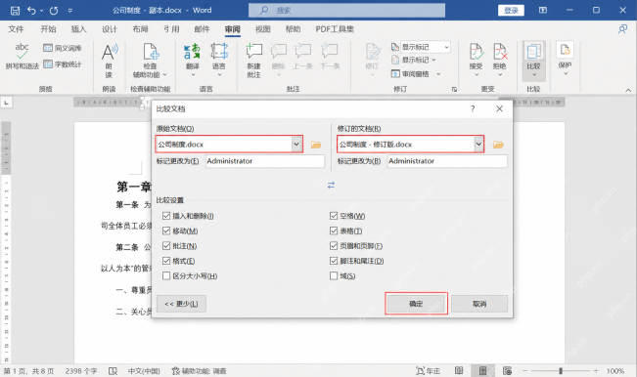The height and width of the screenshot is (377, 637).
Task: Swap original and revised documents icon
Action: pos(331,186)
